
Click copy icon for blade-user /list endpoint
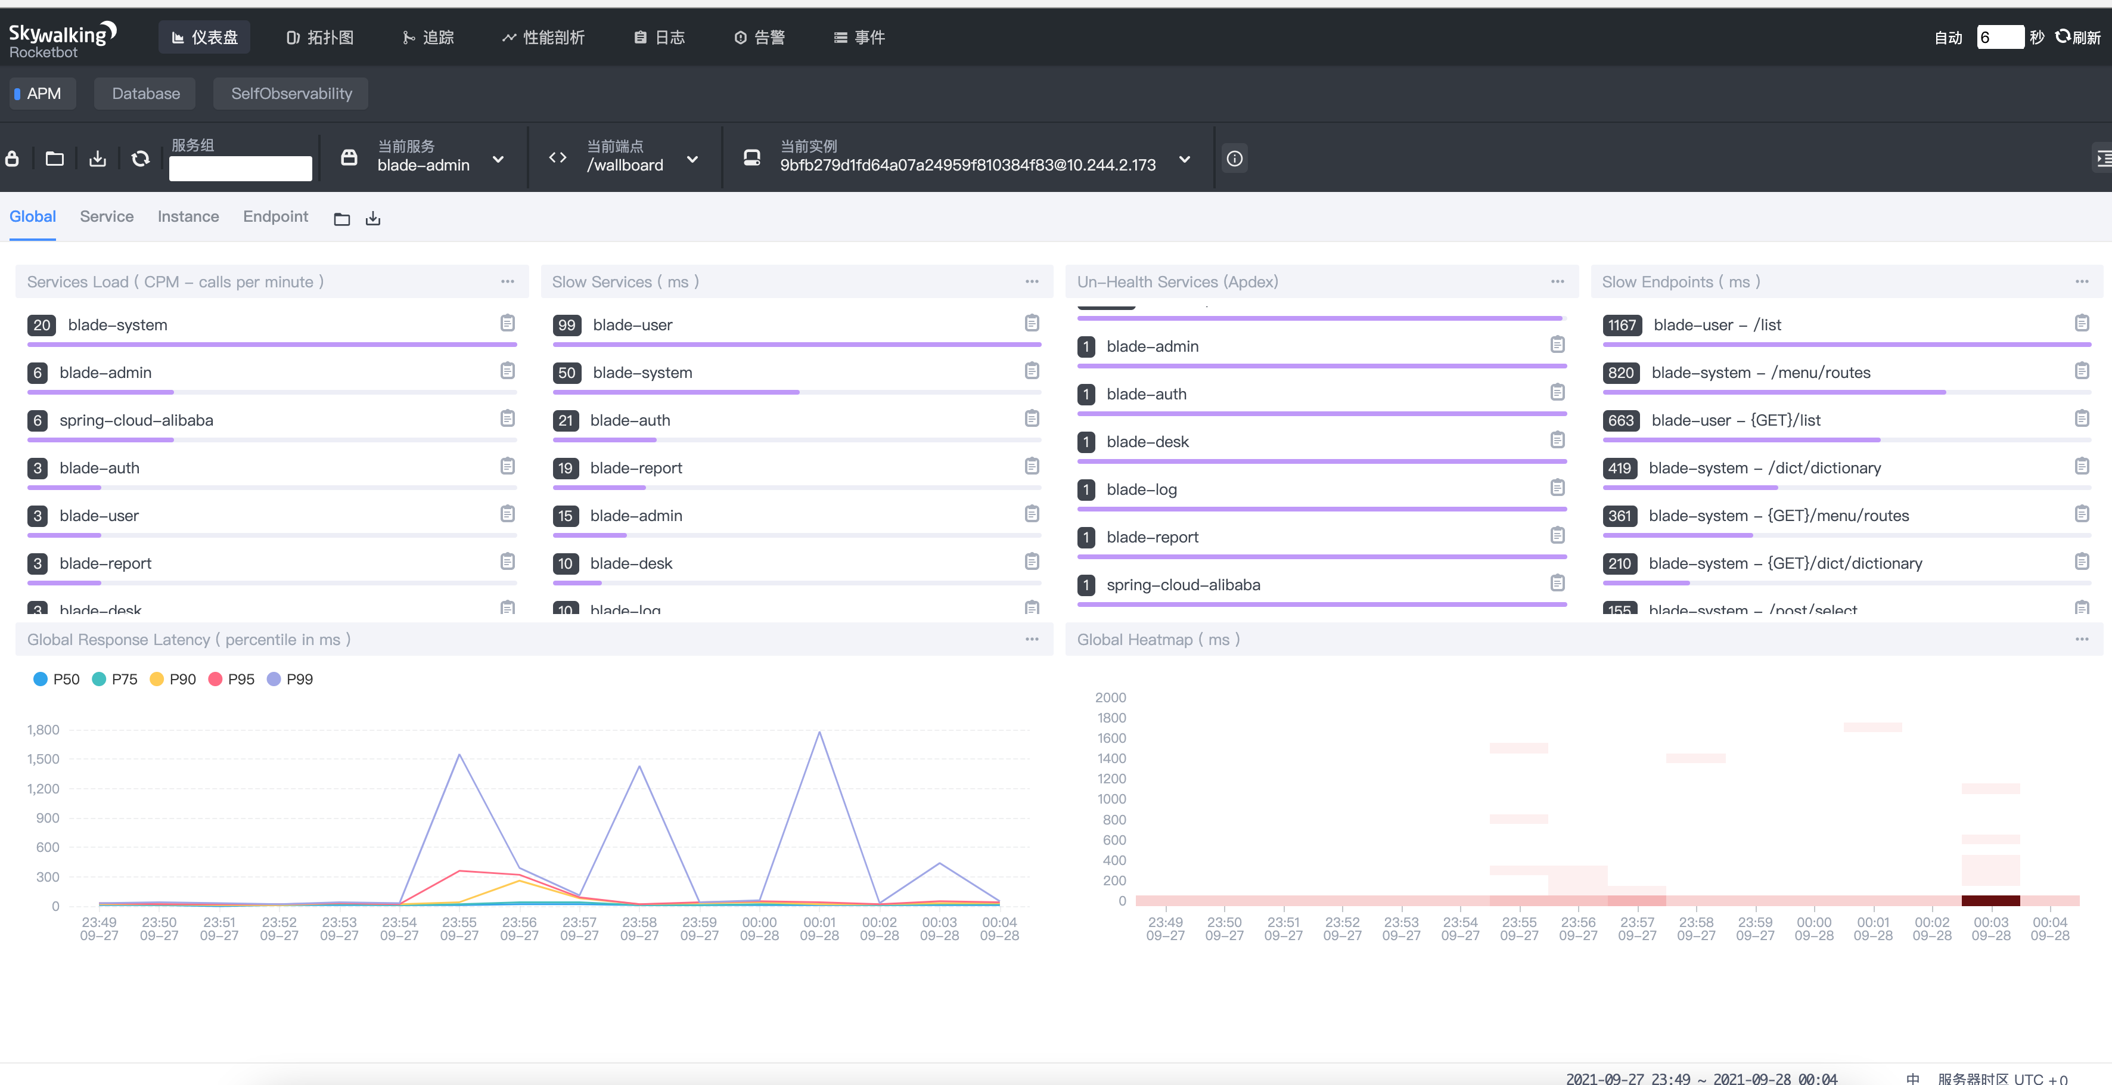2081,323
